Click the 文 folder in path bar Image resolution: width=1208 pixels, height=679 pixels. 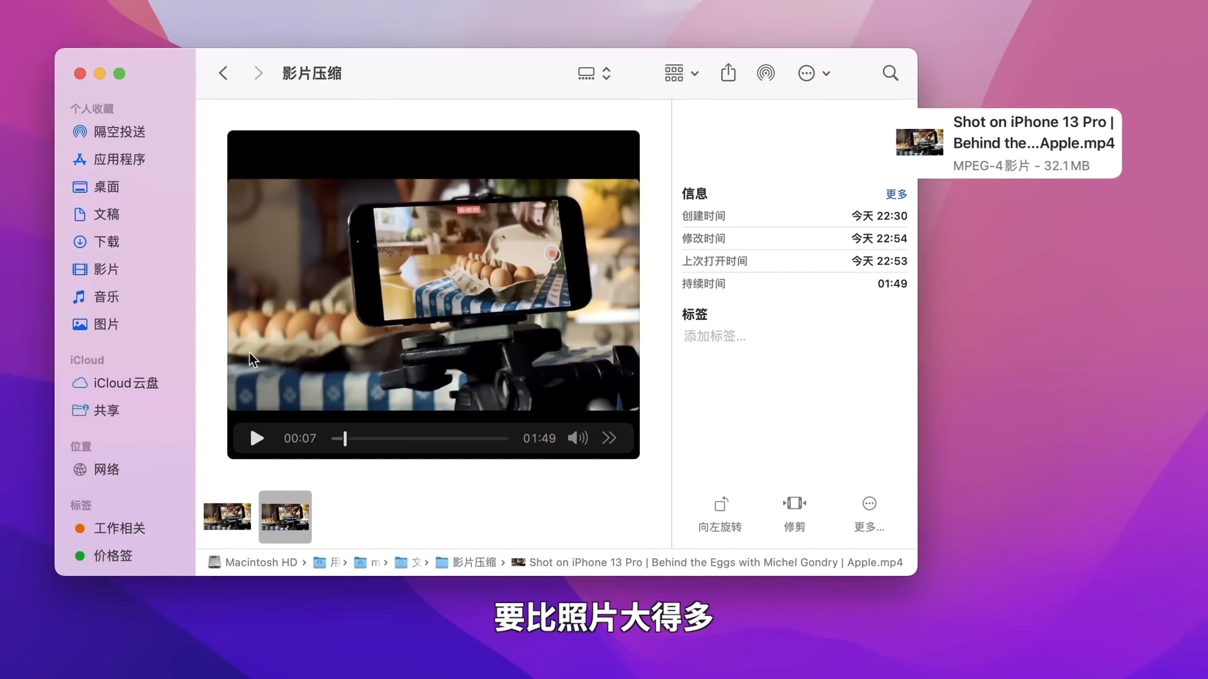(408, 562)
